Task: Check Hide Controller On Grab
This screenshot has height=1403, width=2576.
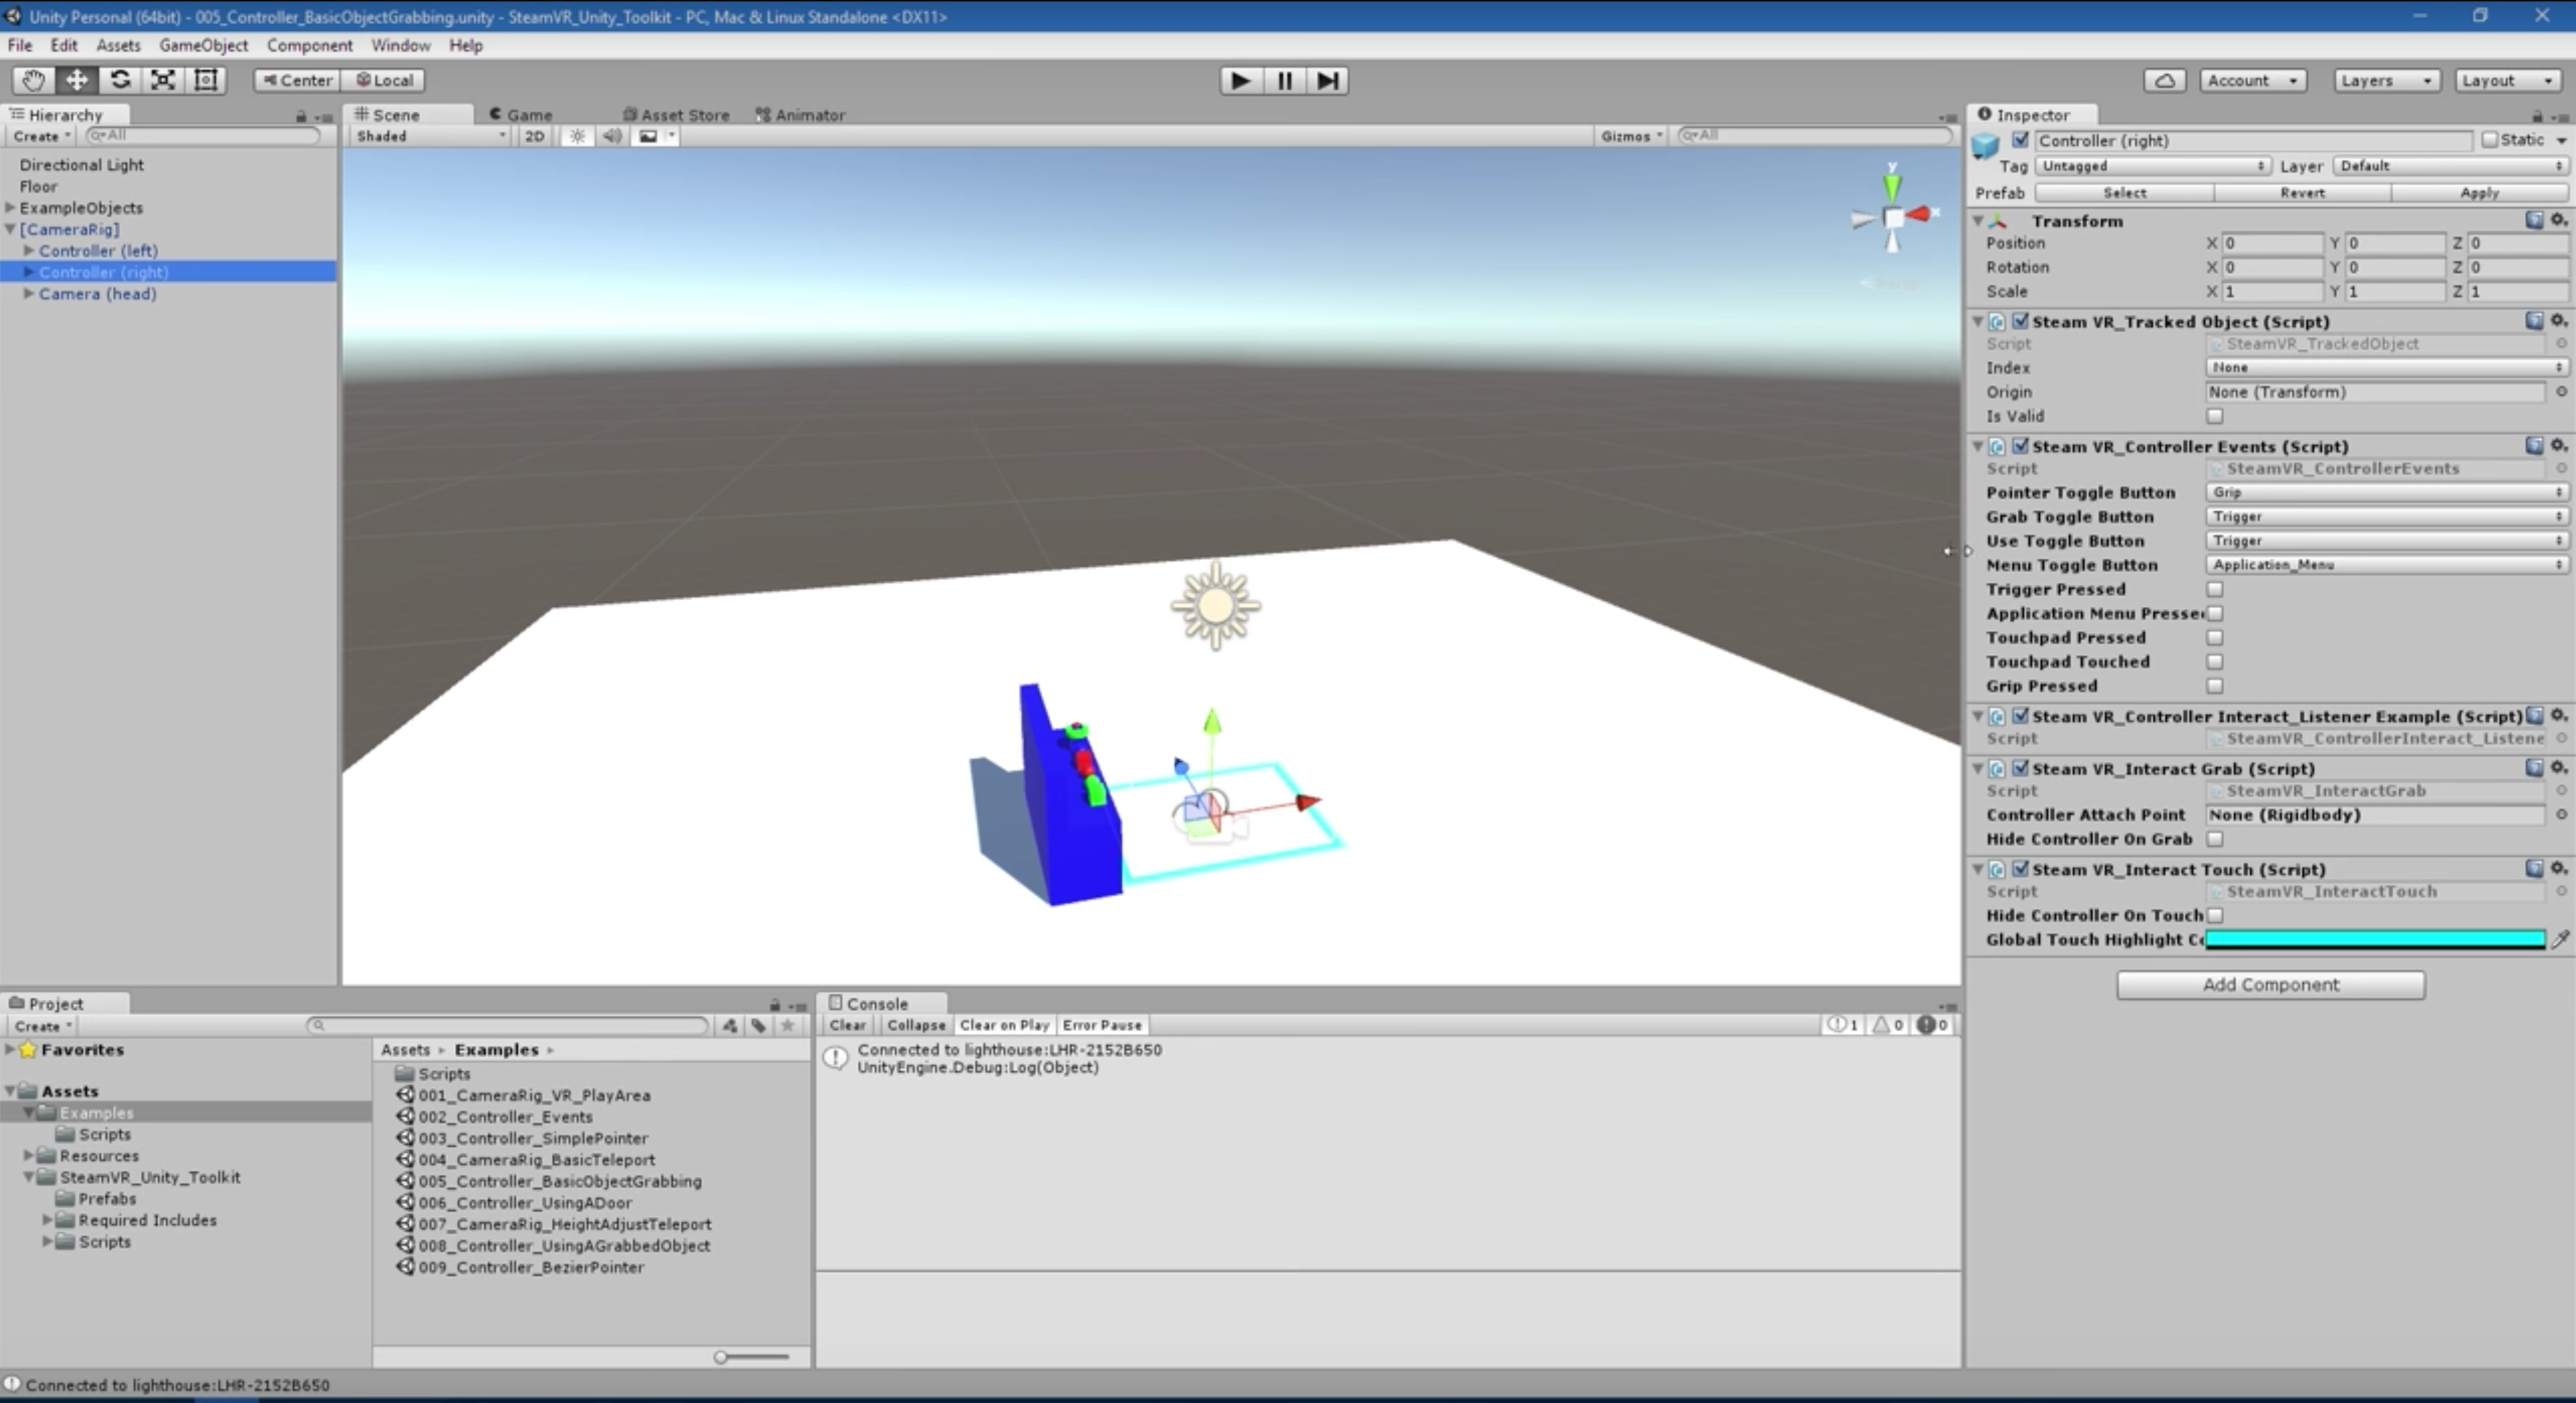Action: coord(2215,839)
